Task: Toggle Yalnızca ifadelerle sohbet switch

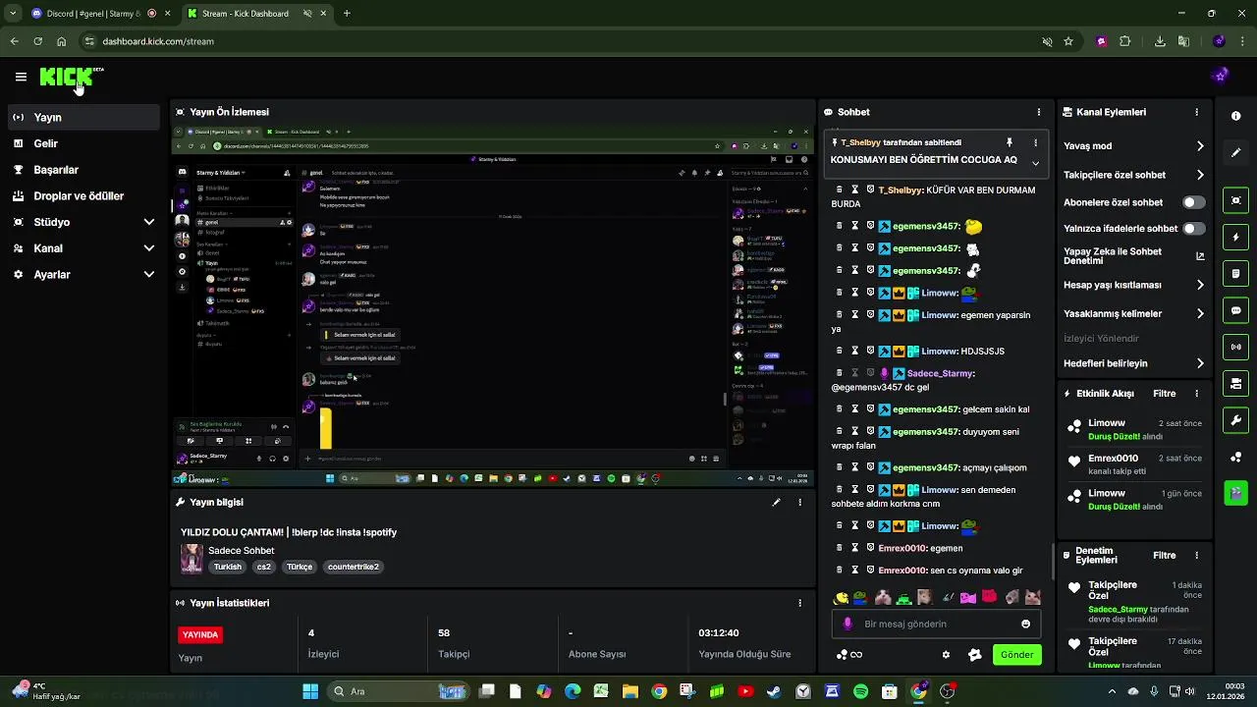Action: (x=1193, y=228)
